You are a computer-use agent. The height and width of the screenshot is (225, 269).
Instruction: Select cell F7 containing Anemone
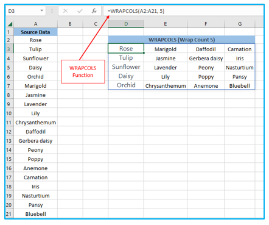click(206, 85)
